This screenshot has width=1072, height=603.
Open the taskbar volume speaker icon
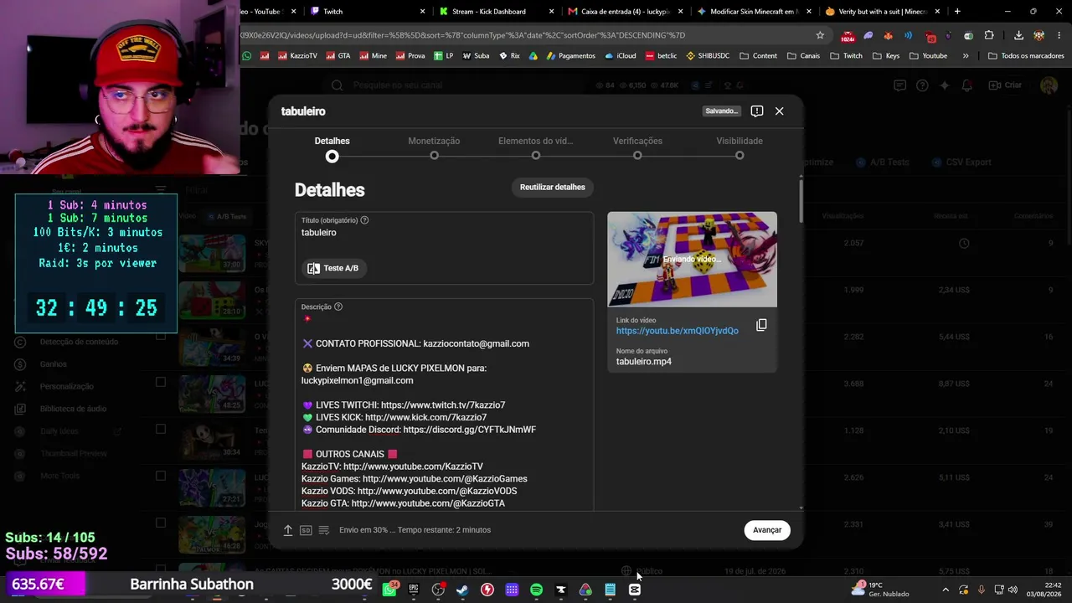click(x=1013, y=590)
